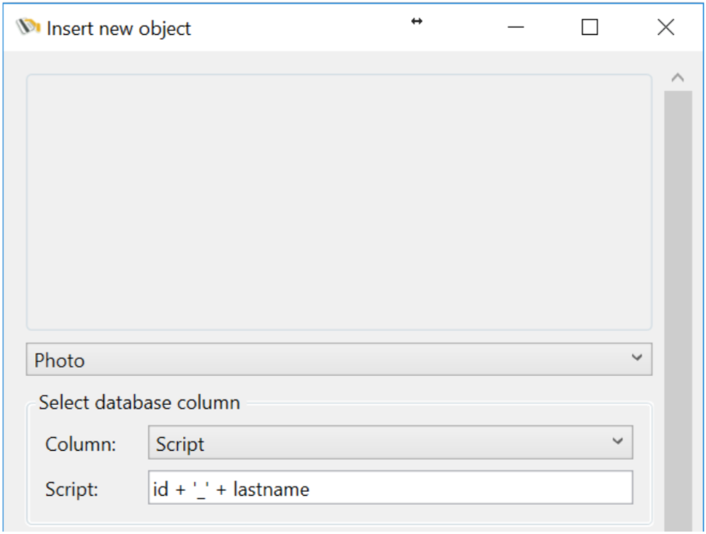Screen dimensions: 706x534
Task: Select the text 'id + '_' + lastname'
Action: click(229, 489)
